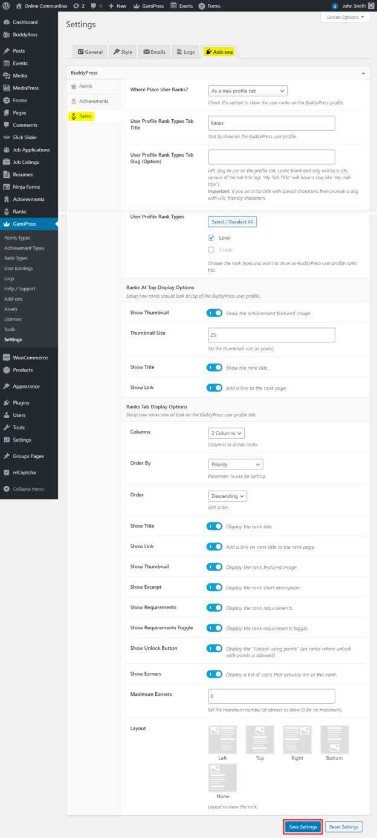Image resolution: width=377 pixels, height=838 pixels.
Task: Change sorting via the Order By dropdown
Action: click(235, 464)
